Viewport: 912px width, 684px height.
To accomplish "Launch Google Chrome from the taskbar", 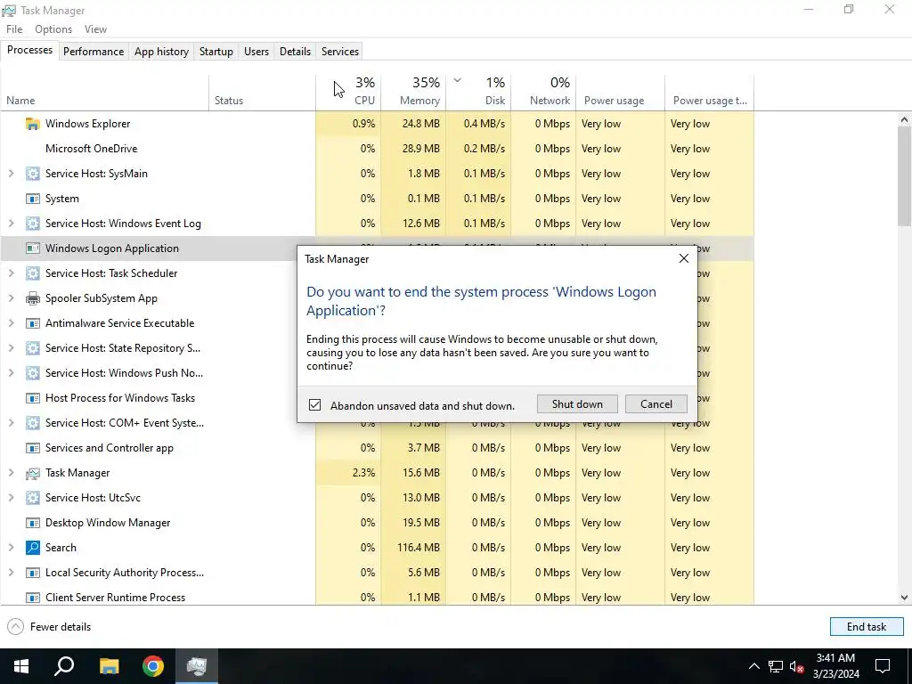I will coord(153,666).
